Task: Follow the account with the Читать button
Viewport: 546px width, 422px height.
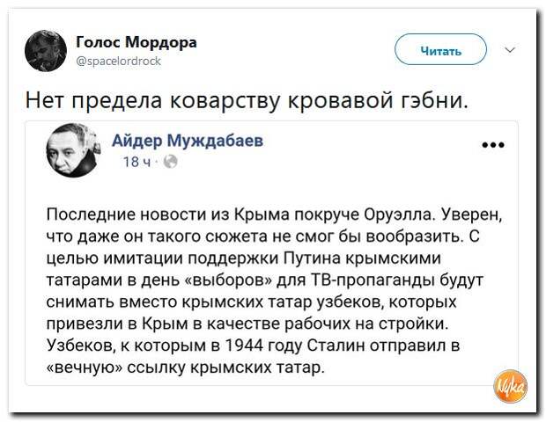Action: [440, 50]
